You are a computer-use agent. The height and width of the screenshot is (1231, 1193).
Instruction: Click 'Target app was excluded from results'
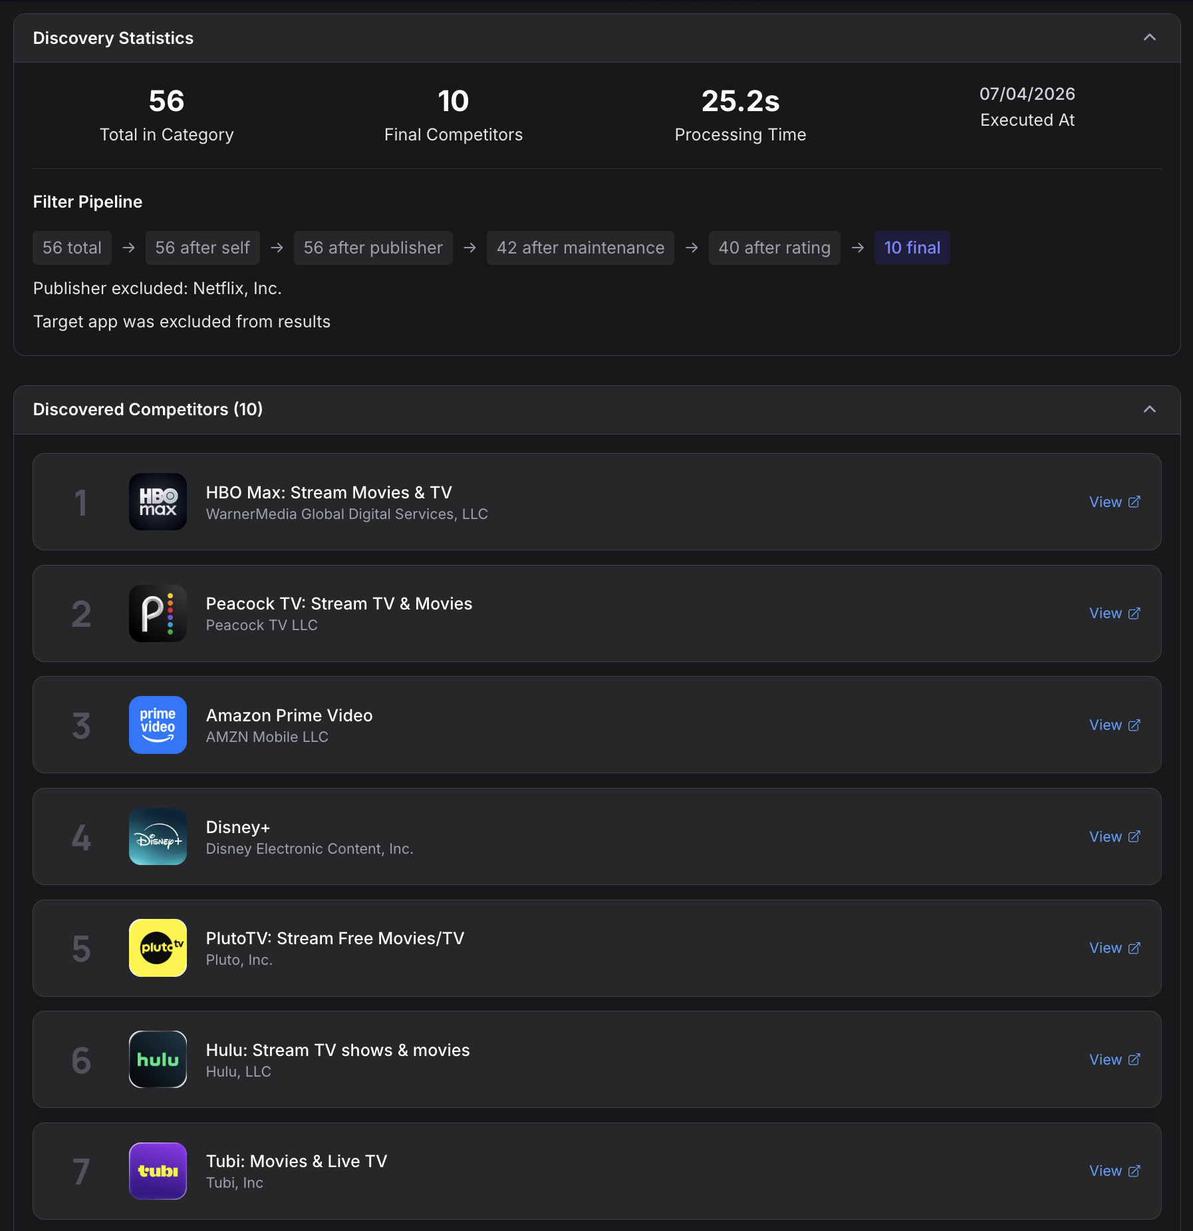pyautogui.click(x=182, y=321)
